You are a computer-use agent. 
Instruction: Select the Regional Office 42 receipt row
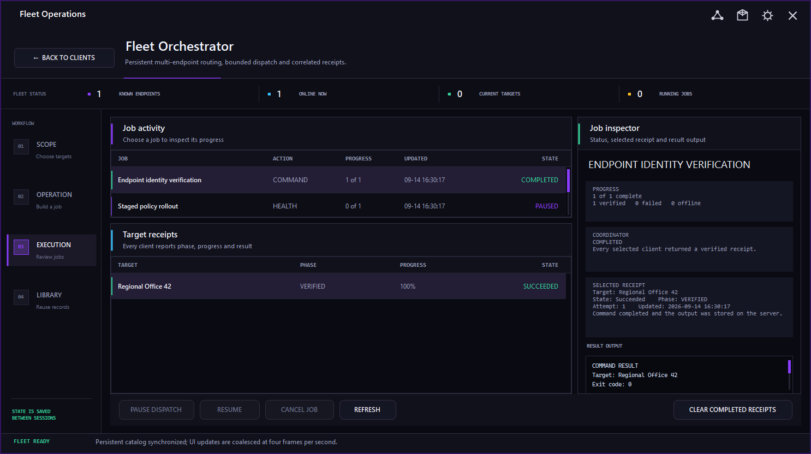coord(339,286)
